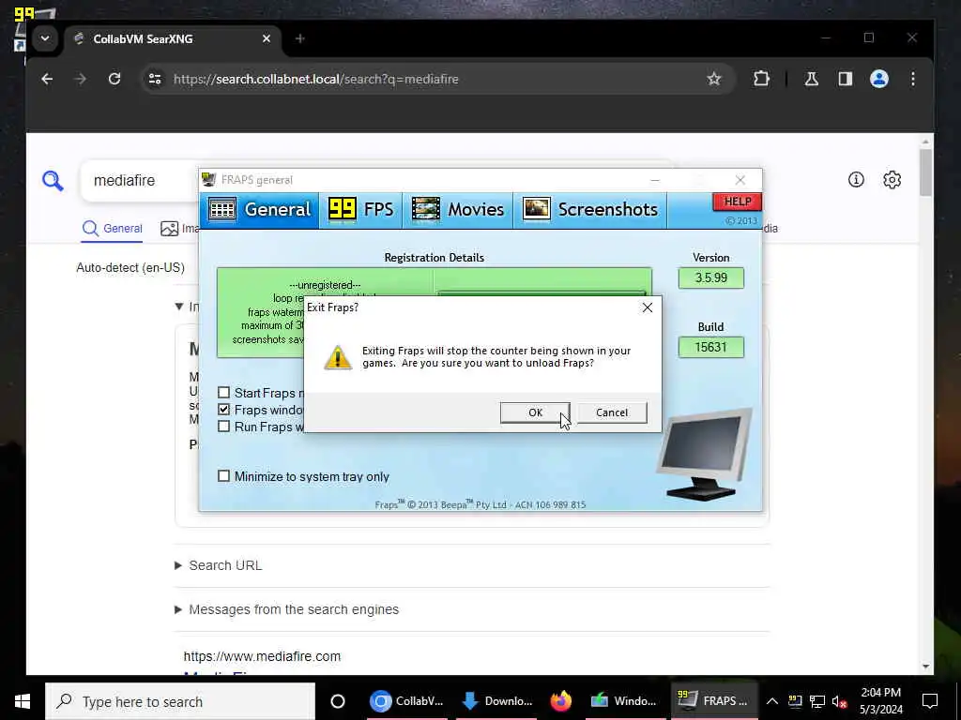Viewport: 961px width, 720px height.
Task: Minimize the FRAPS general window
Action: 654,180
